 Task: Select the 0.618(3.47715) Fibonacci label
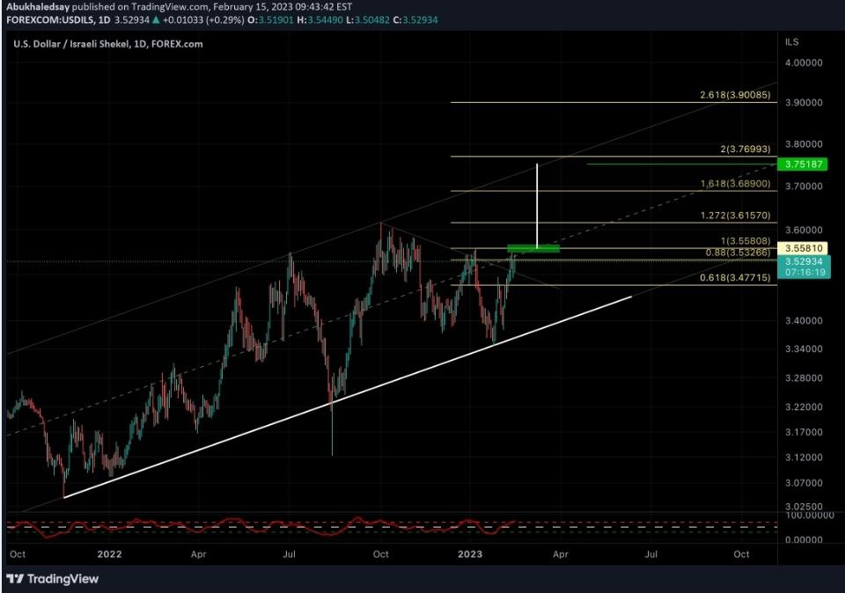(x=736, y=277)
